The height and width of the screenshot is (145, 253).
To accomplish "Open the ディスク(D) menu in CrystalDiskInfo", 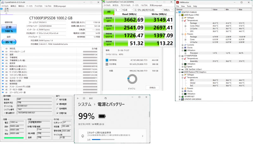I will [x=38, y=6].
